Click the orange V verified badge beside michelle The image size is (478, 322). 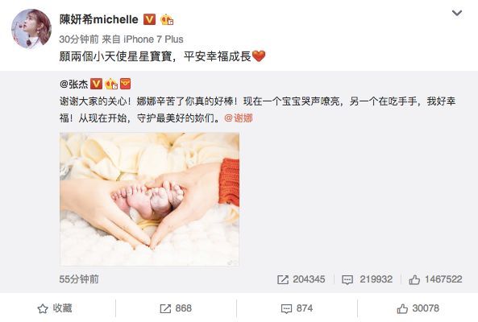pyautogui.click(x=149, y=19)
